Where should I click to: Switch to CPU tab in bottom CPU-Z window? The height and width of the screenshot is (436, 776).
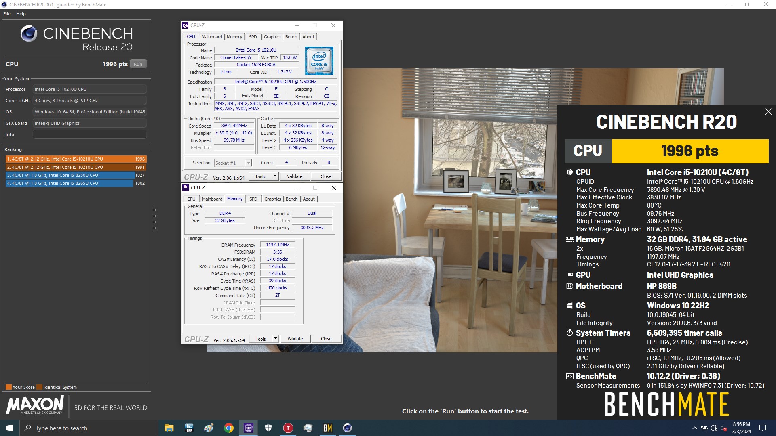191,199
